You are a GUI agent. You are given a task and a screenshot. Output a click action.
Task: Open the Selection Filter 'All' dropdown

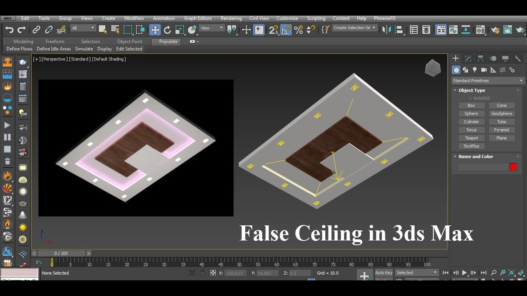tap(83, 28)
